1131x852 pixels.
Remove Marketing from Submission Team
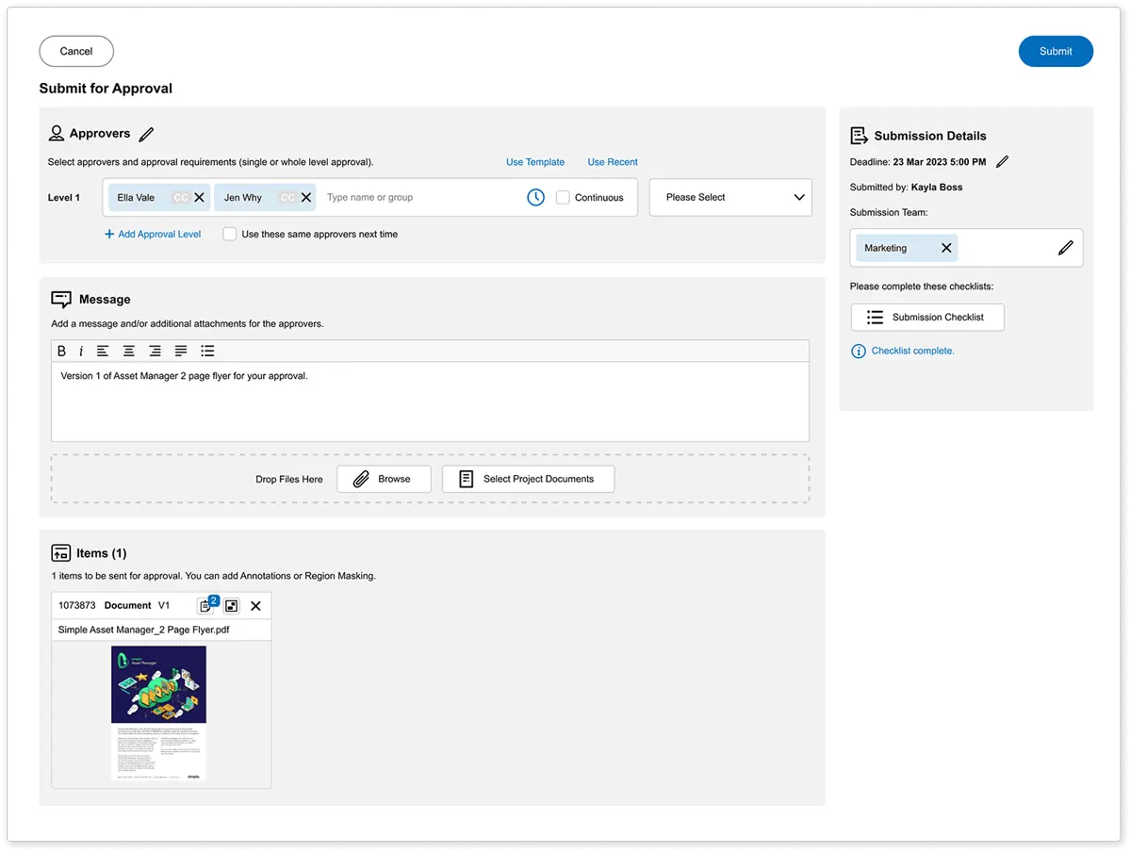[946, 248]
